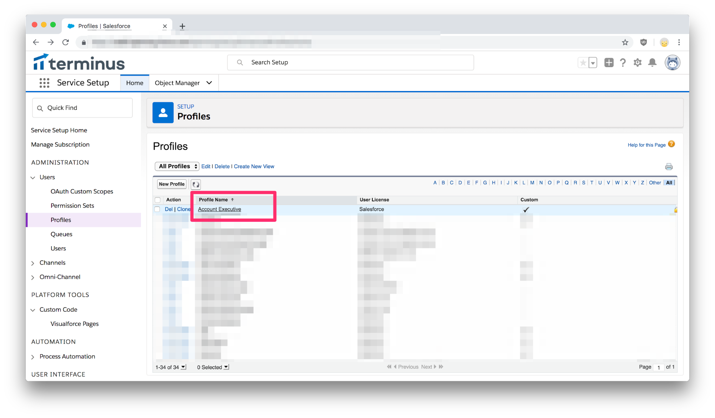Open the All Profiles view dropdown
715x418 pixels.
[177, 166]
